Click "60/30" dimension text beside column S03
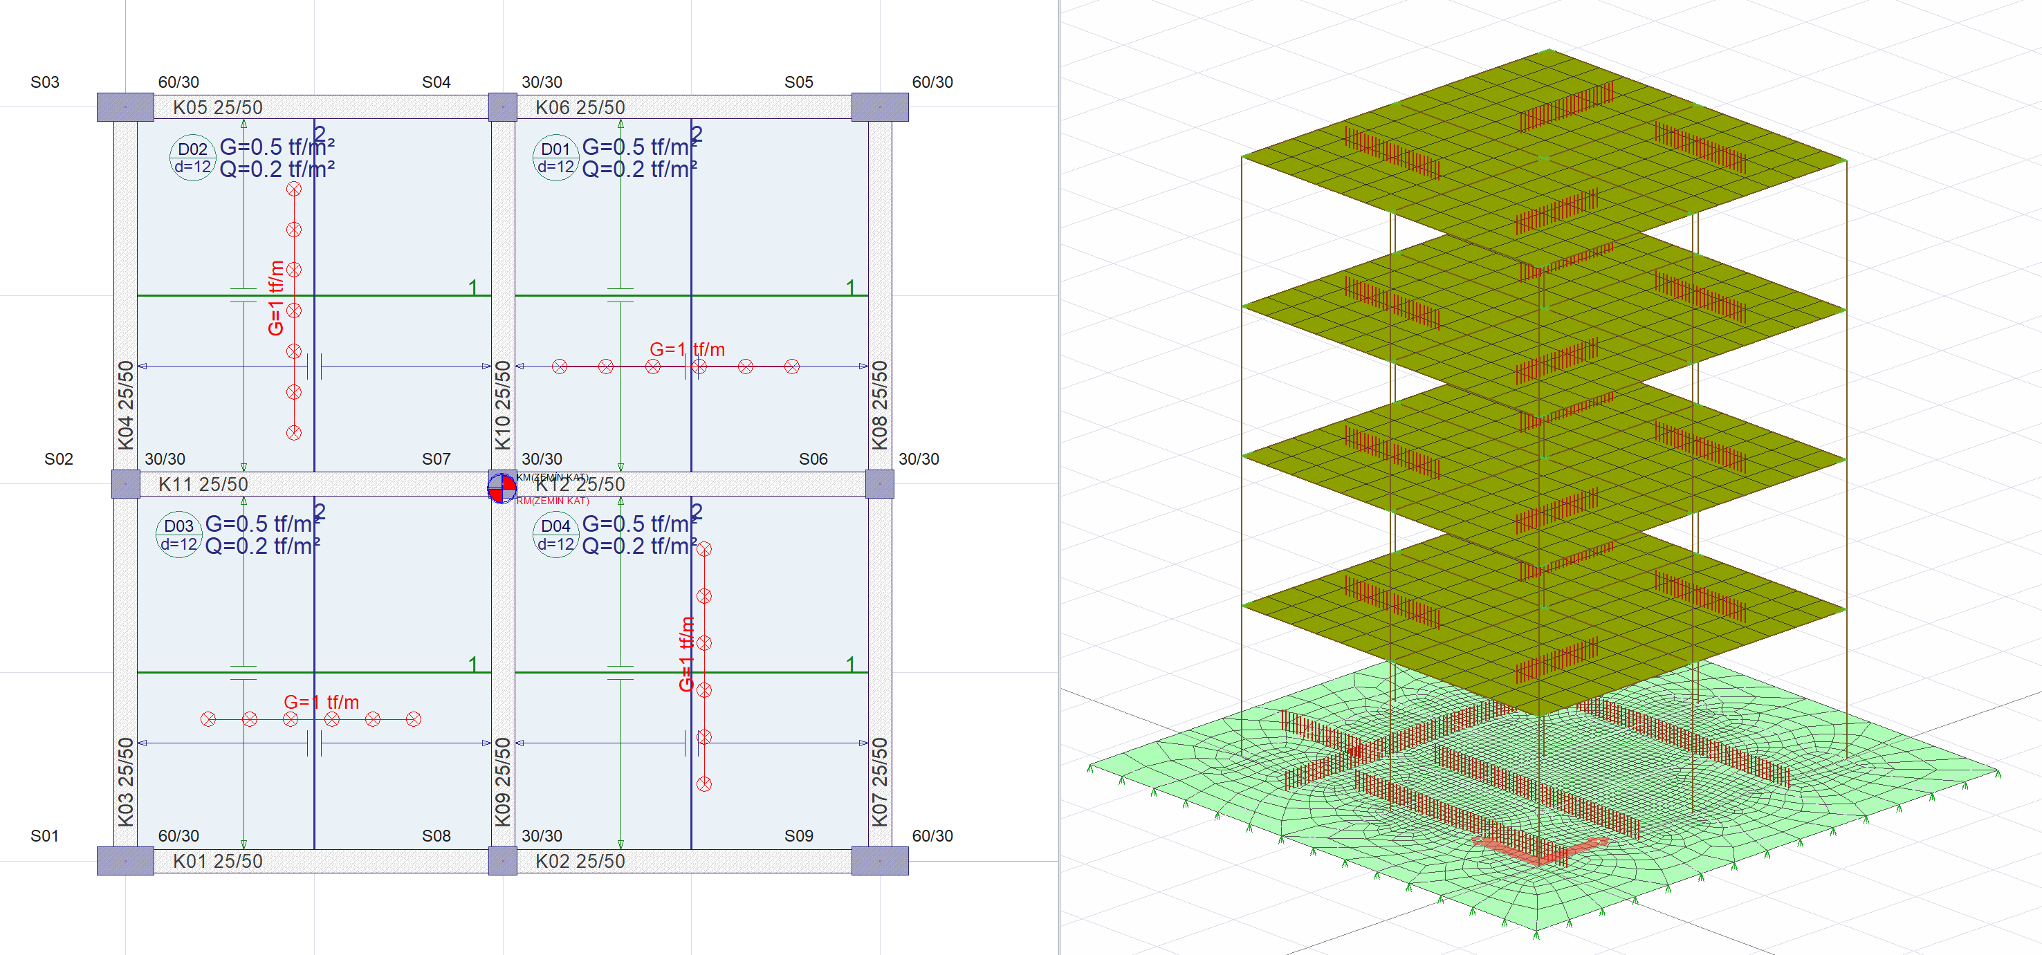This screenshot has width=2042, height=955. (x=178, y=82)
